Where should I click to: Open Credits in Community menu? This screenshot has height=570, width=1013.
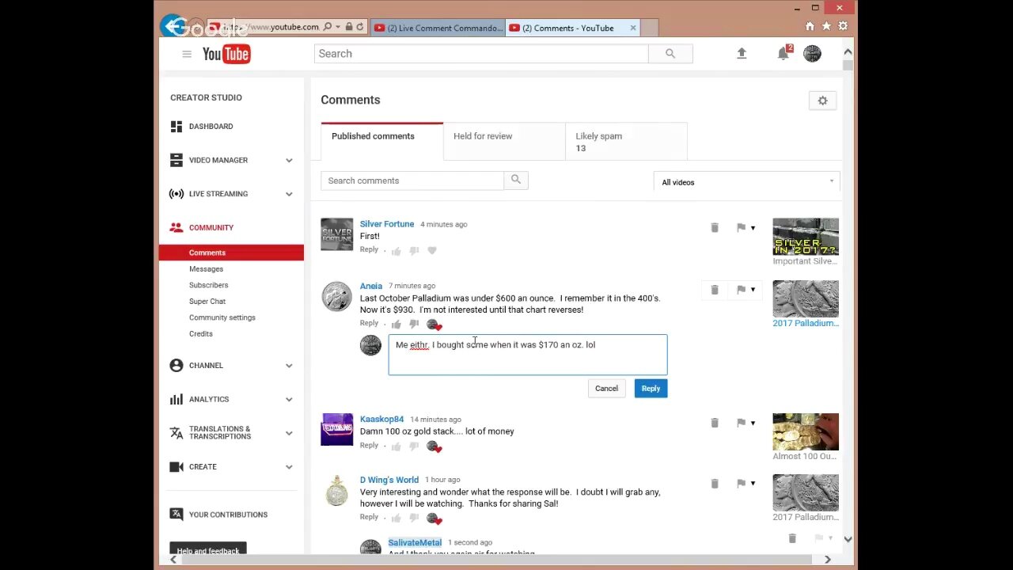[x=201, y=334]
